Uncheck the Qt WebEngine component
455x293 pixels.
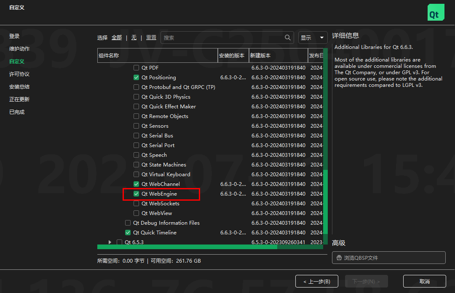click(136, 194)
